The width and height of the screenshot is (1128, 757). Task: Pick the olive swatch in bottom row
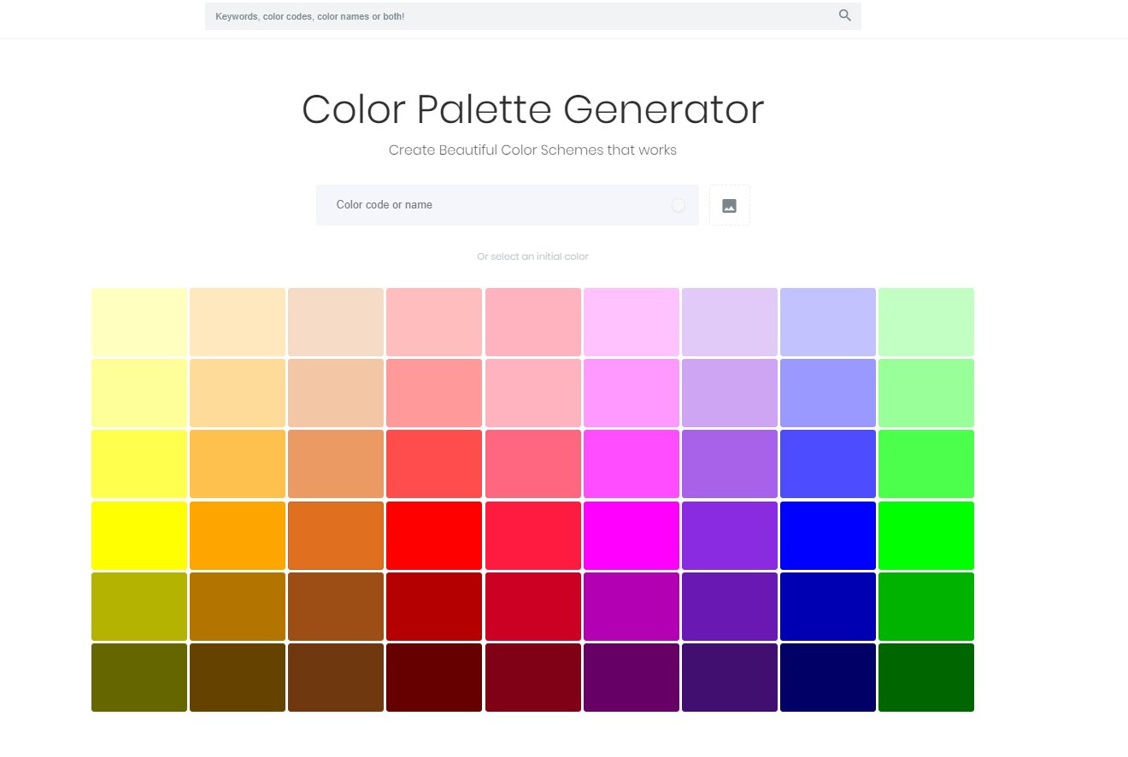click(x=139, y=678)
